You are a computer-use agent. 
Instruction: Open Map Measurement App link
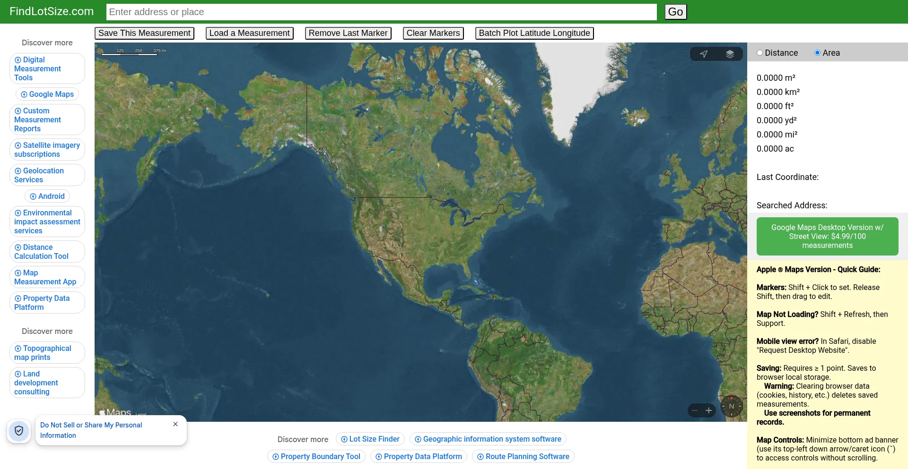point(47,277)
